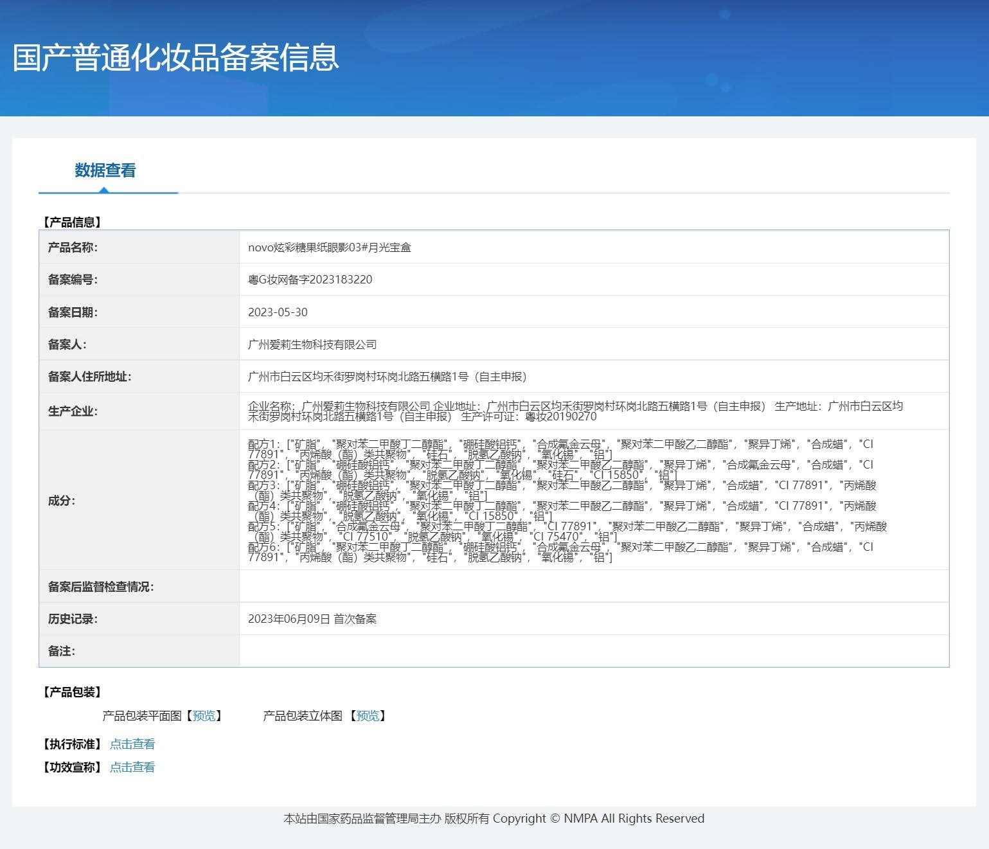The width and height of the screenshot is (989, 849).
Task: Click the 备注 row label
Action: coord(61,651)
